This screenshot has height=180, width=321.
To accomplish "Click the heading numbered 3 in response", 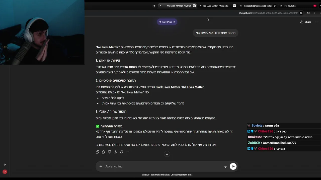I will tap(111, 111).
